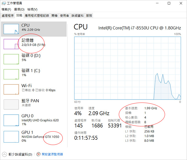Viewport: 187px width, 160px height.
Task: Click the Task Manager title bar icon
Action: pyautogui.click(x=4, y=3)
